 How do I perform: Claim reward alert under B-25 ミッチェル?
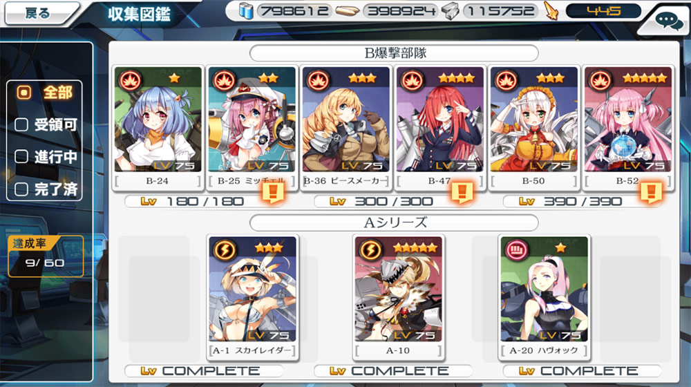click(273, 193)
